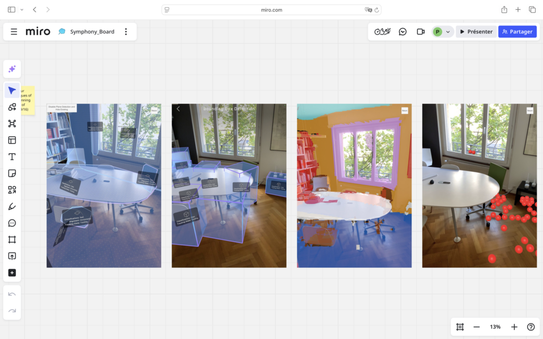Select the Sticky note tool
The image size is (543, 339).
12,173
